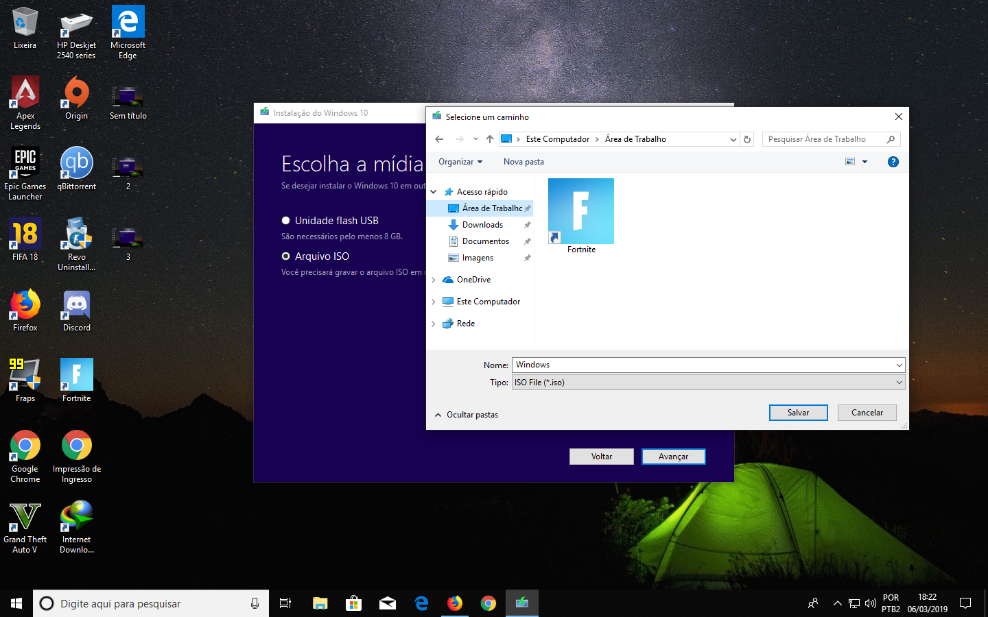Image resolution: width=988 pixels, height=617 pixels.
Task: Click 'Área de Trabalho' in the address breadcrumb
Action: point(635,139)
